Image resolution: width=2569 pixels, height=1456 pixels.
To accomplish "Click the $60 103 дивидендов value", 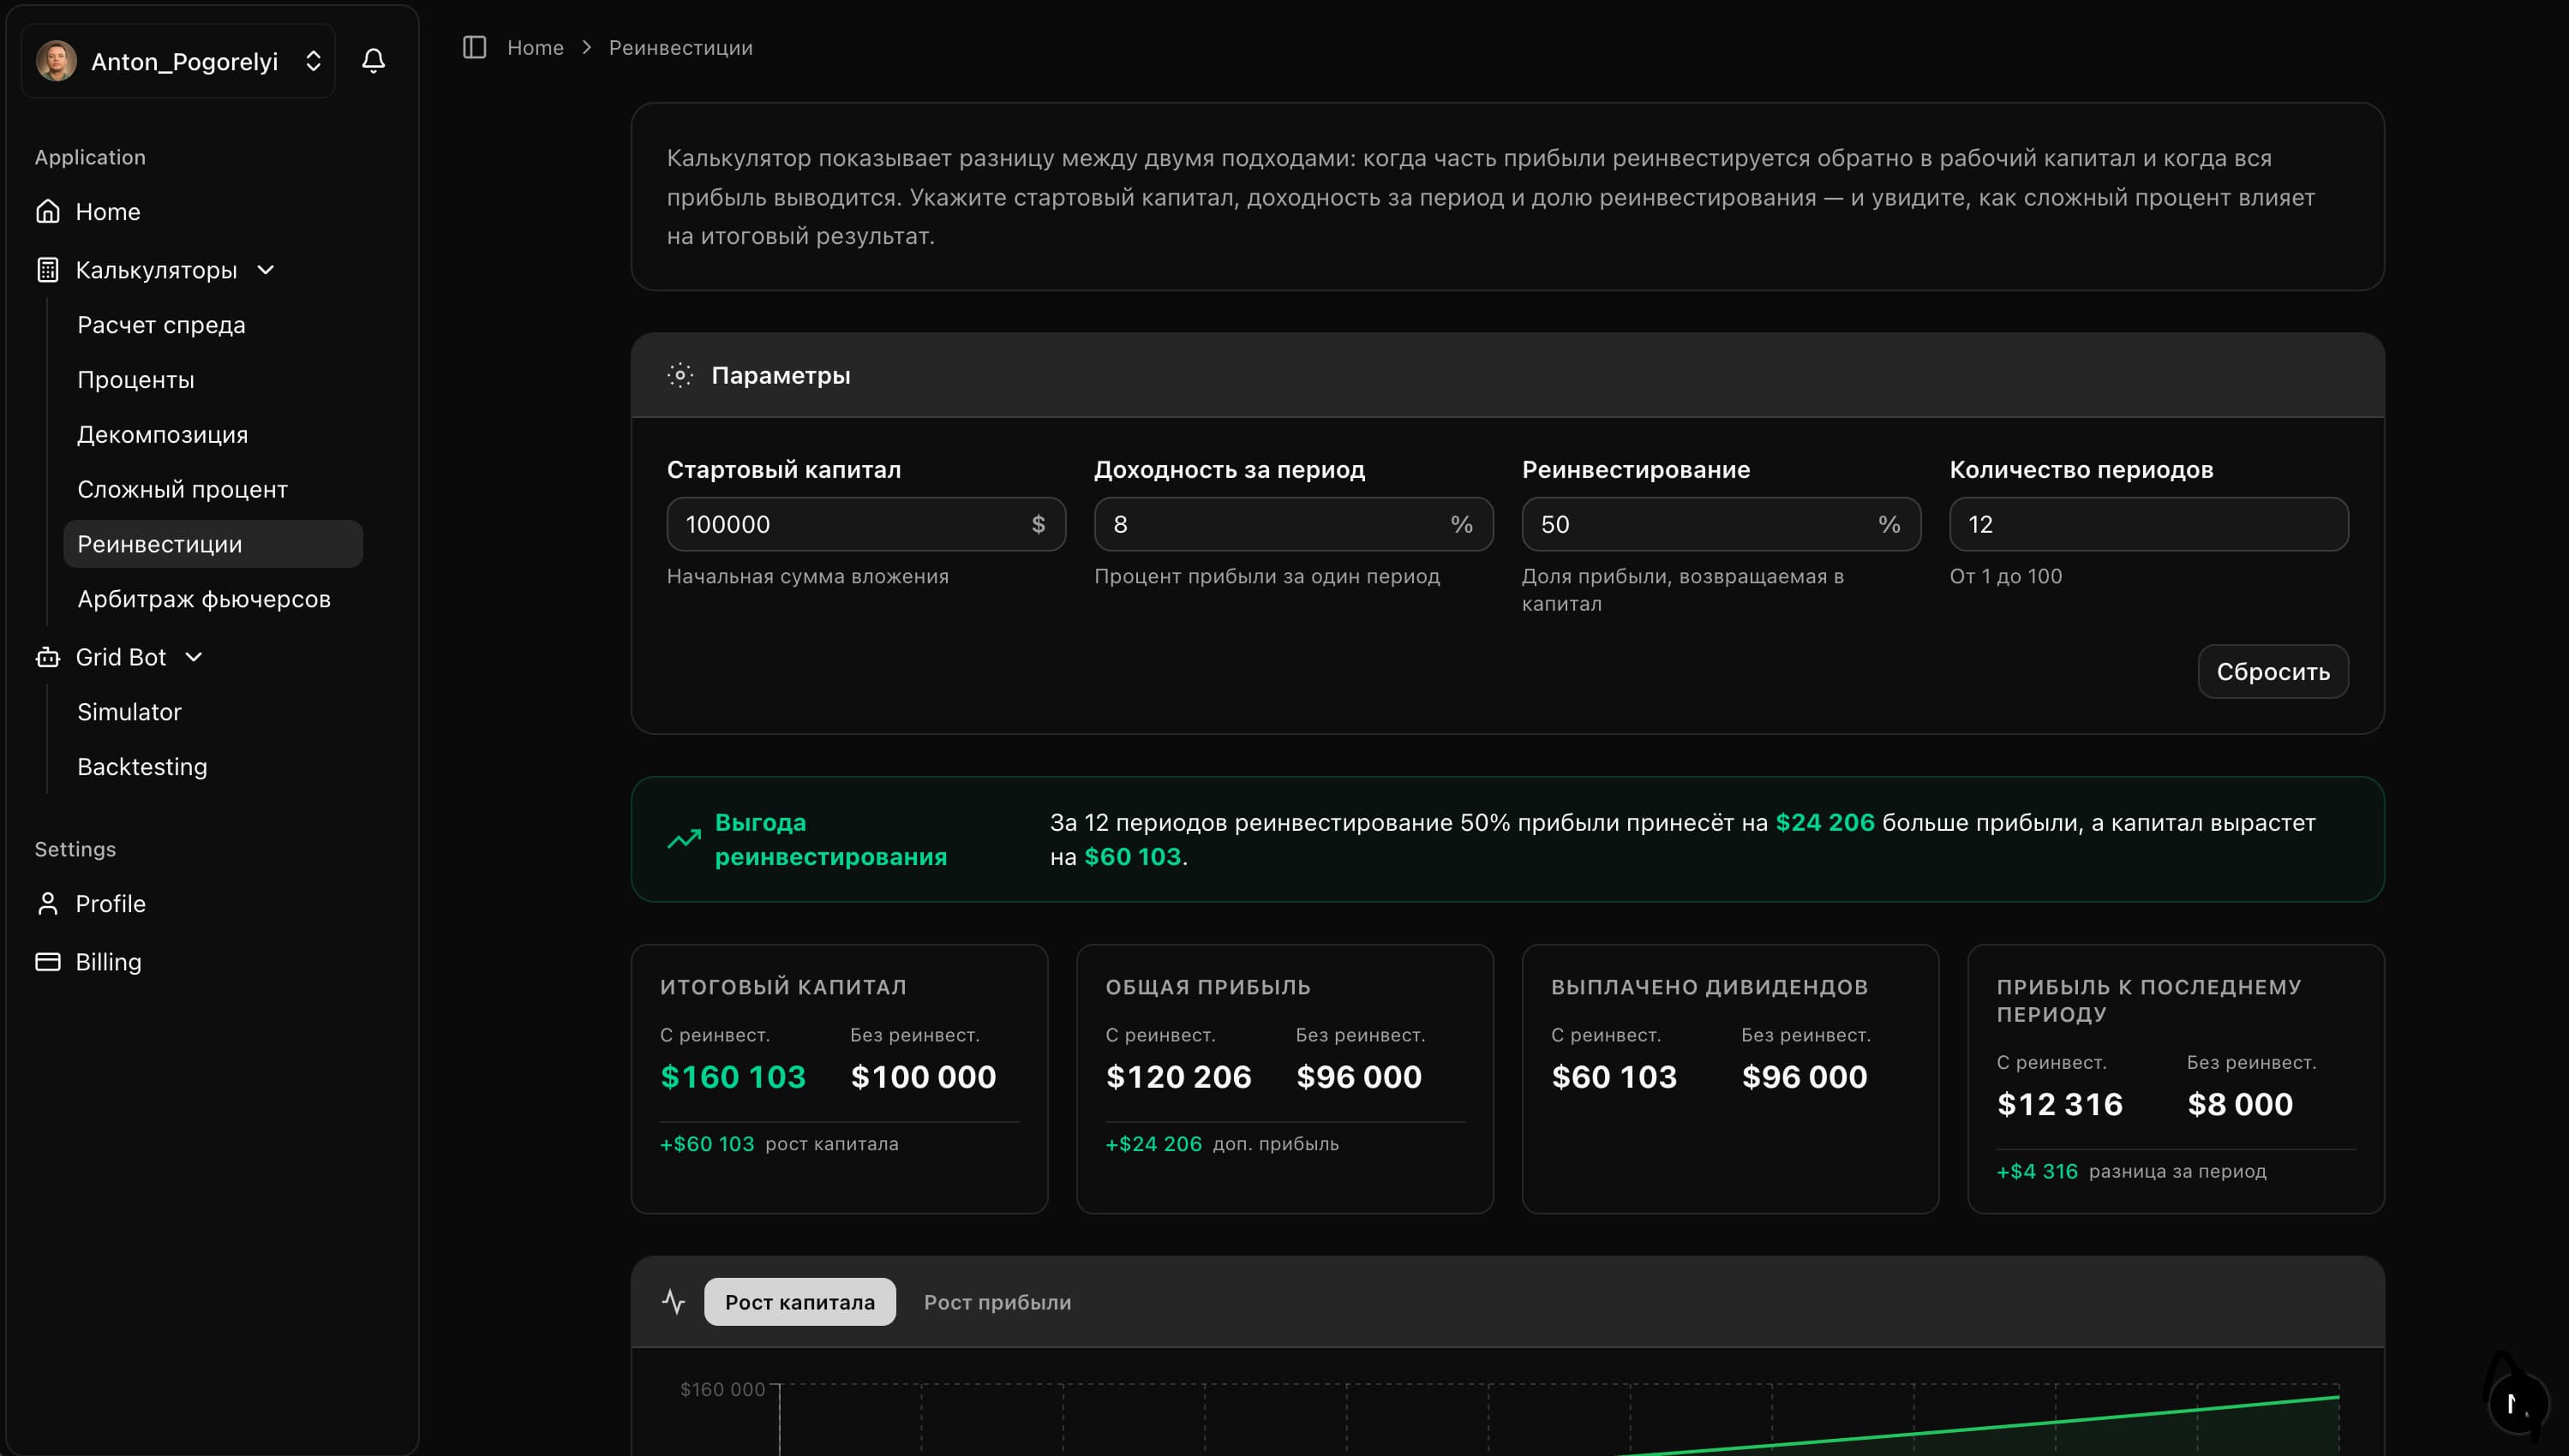I will [x=1614, y=1077].
